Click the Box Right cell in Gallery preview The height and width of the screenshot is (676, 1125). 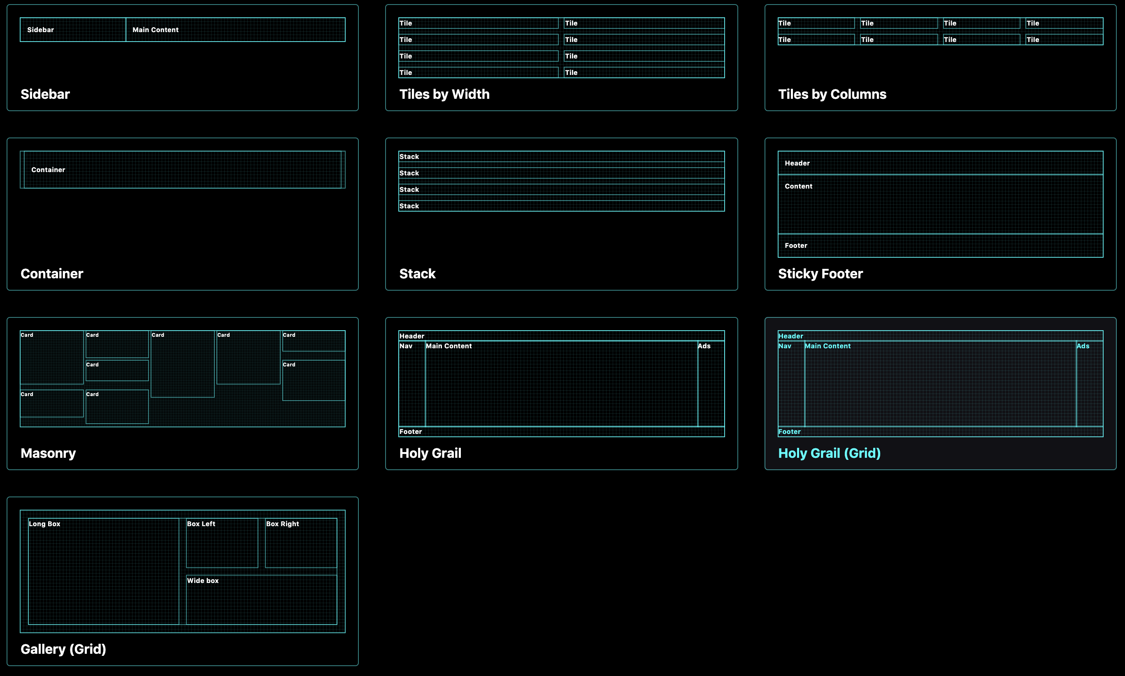pyautogui.click(x=301, y=543)
